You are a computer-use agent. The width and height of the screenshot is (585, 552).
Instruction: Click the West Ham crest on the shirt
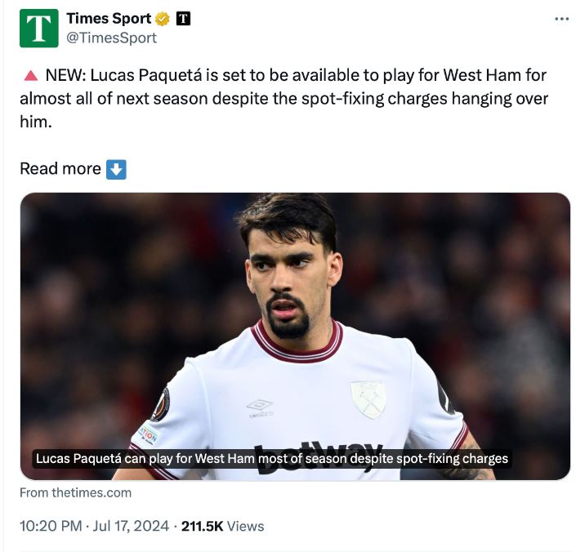(x=368, y=398)
